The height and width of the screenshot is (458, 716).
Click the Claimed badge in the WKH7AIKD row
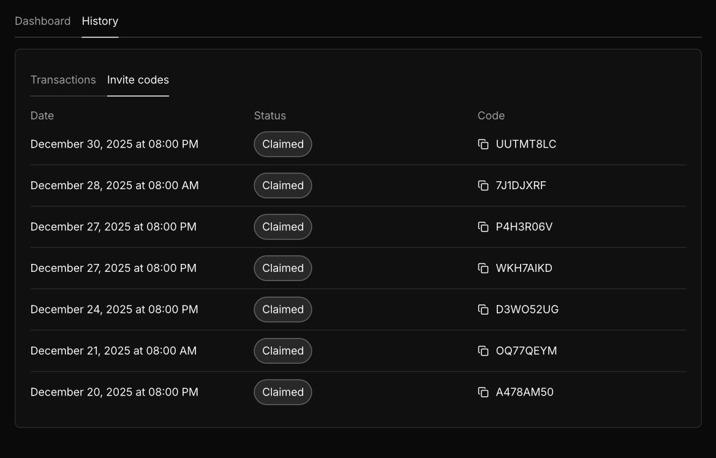point(282,268)
